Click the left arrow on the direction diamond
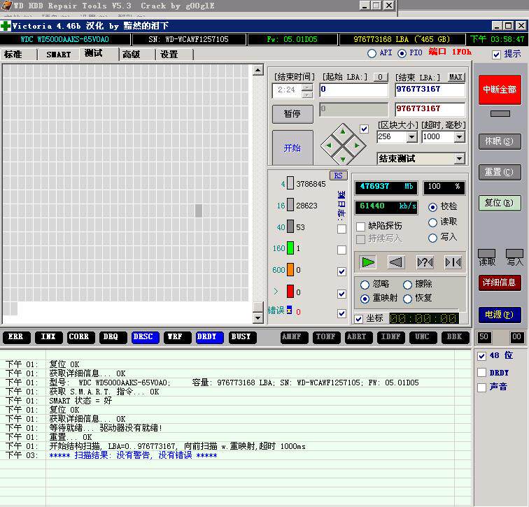 tap(329, 145)
